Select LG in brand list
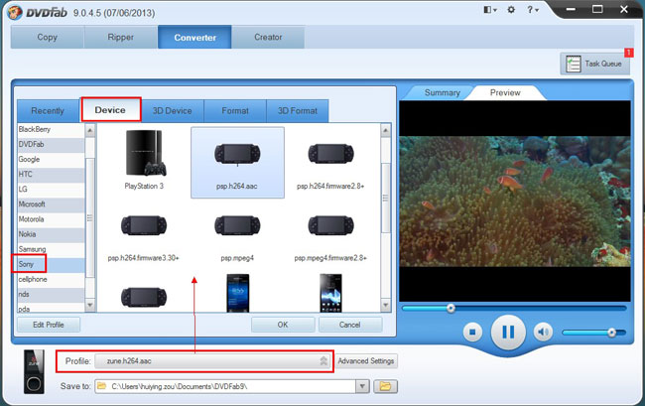645x406 pixels. (x=51, y=190)
